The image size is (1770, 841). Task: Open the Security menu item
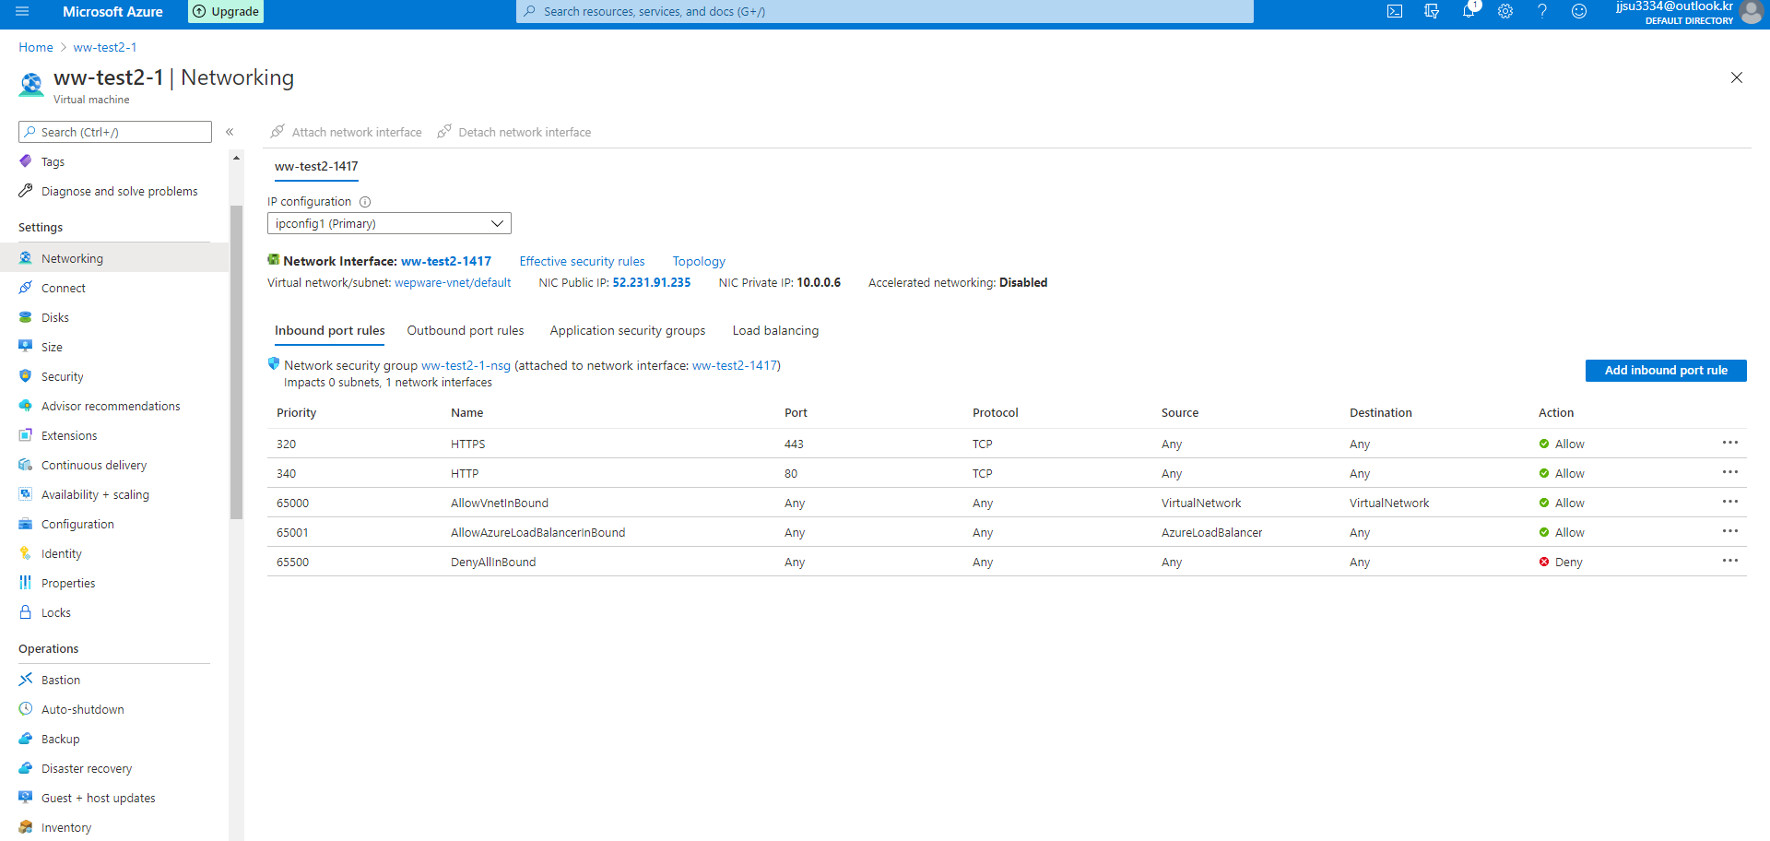[62, 376]
